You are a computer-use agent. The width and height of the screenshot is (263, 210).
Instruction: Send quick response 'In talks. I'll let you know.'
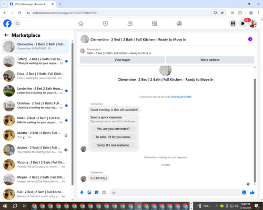tap(114, 137)
